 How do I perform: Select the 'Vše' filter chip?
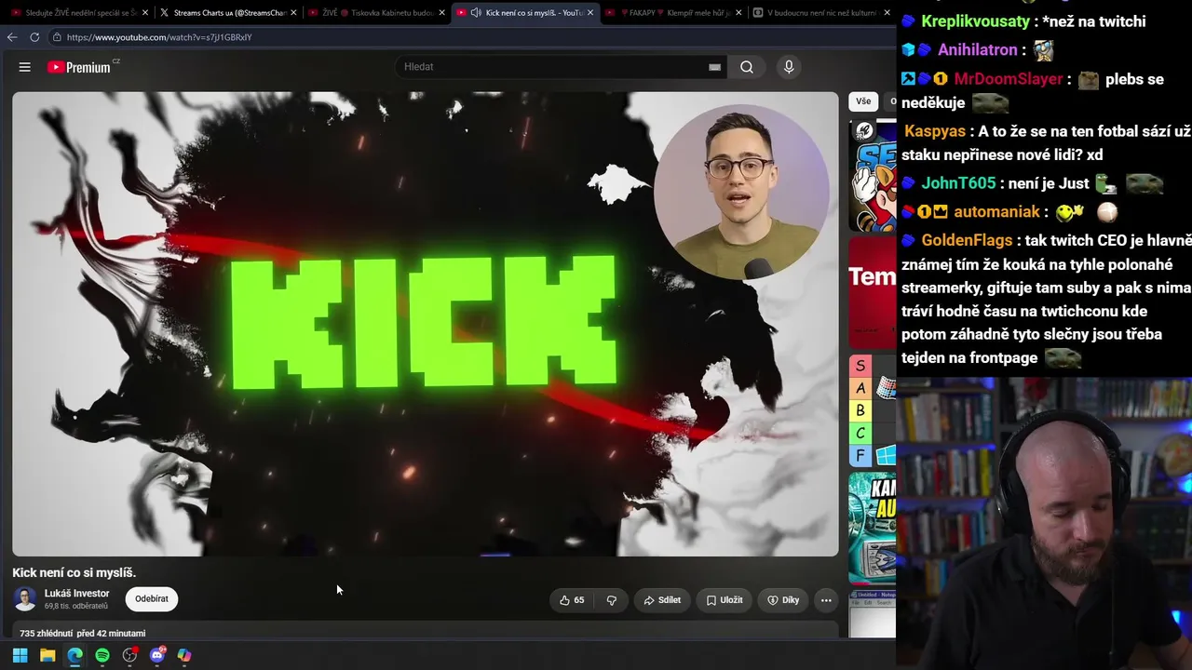click(x=863, y=101)
